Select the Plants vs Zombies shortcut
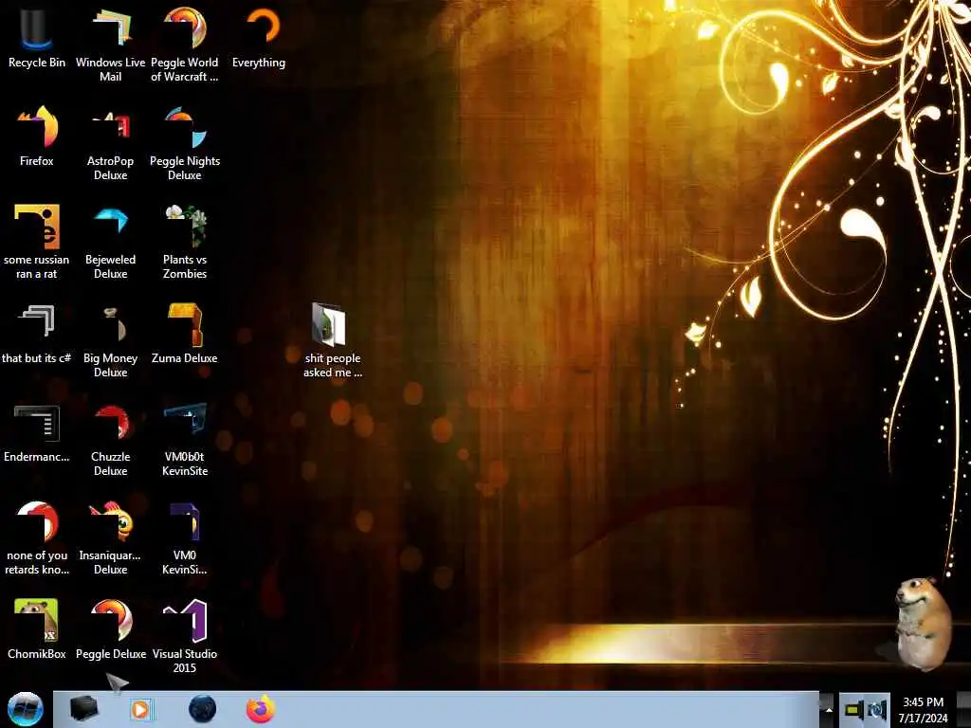Viewport: 971px width, 728px height. click(185, 242)
